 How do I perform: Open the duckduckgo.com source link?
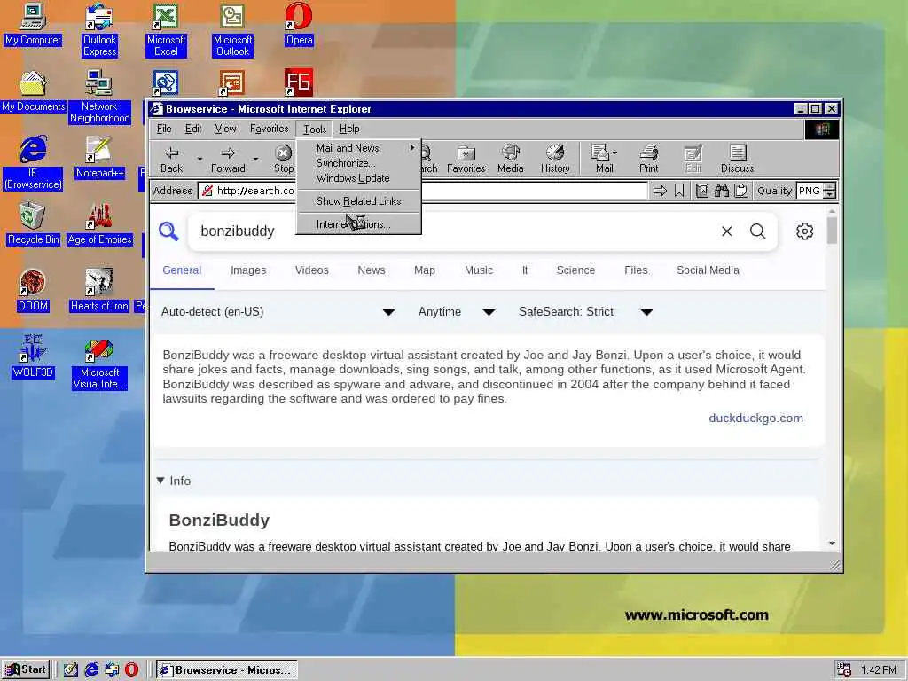coord(755,419)
